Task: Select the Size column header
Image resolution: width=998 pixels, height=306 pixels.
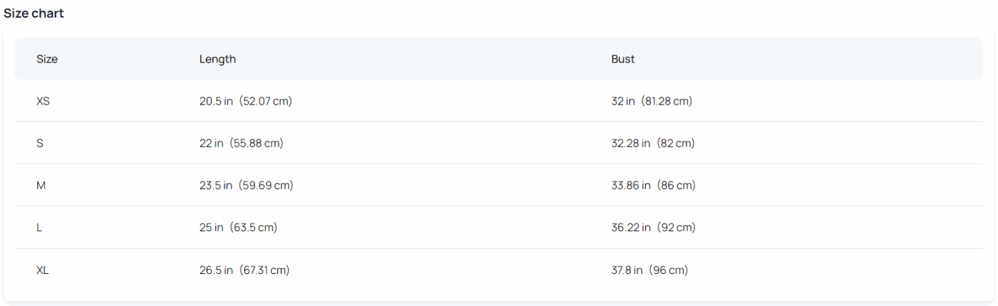Action: (47, 59)
